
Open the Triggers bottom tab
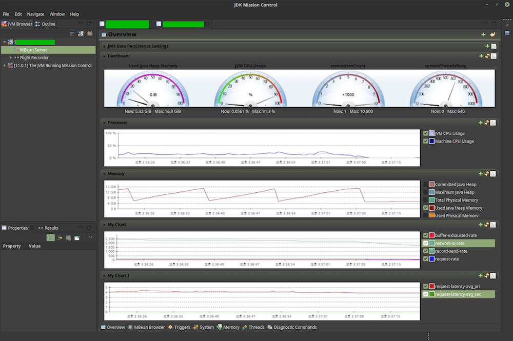click(x=179, y=327)
